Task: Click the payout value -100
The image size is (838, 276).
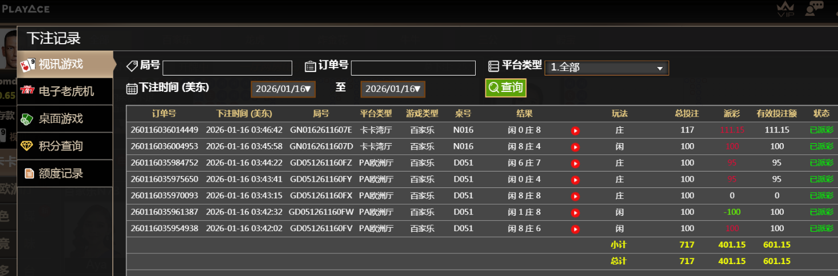Action: point(732,212)
